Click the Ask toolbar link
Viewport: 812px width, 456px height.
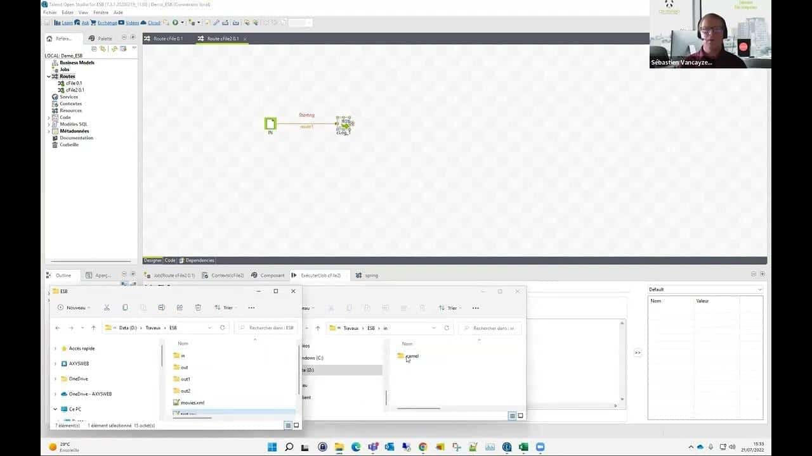tap(85, 23)
